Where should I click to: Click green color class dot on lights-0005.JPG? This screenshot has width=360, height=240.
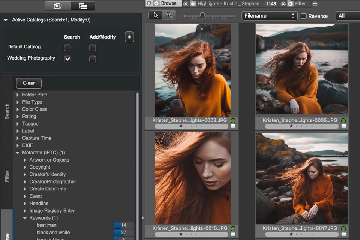pyautogui.click(x=343, y=121)
